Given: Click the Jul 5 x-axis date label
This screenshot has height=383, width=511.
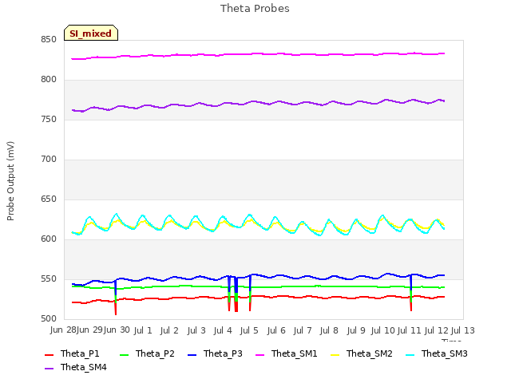Looking at the screenshot, I should pyautogui.click(x=249, y=330).
